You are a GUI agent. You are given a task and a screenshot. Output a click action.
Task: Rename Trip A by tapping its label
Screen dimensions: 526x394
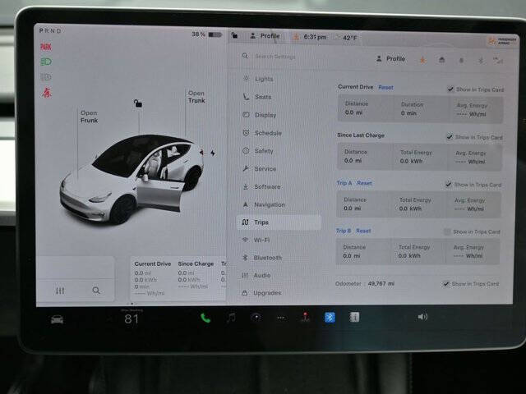tap(344, 183)
